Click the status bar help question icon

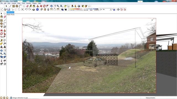pyautogui.click(x=11, y=98)
